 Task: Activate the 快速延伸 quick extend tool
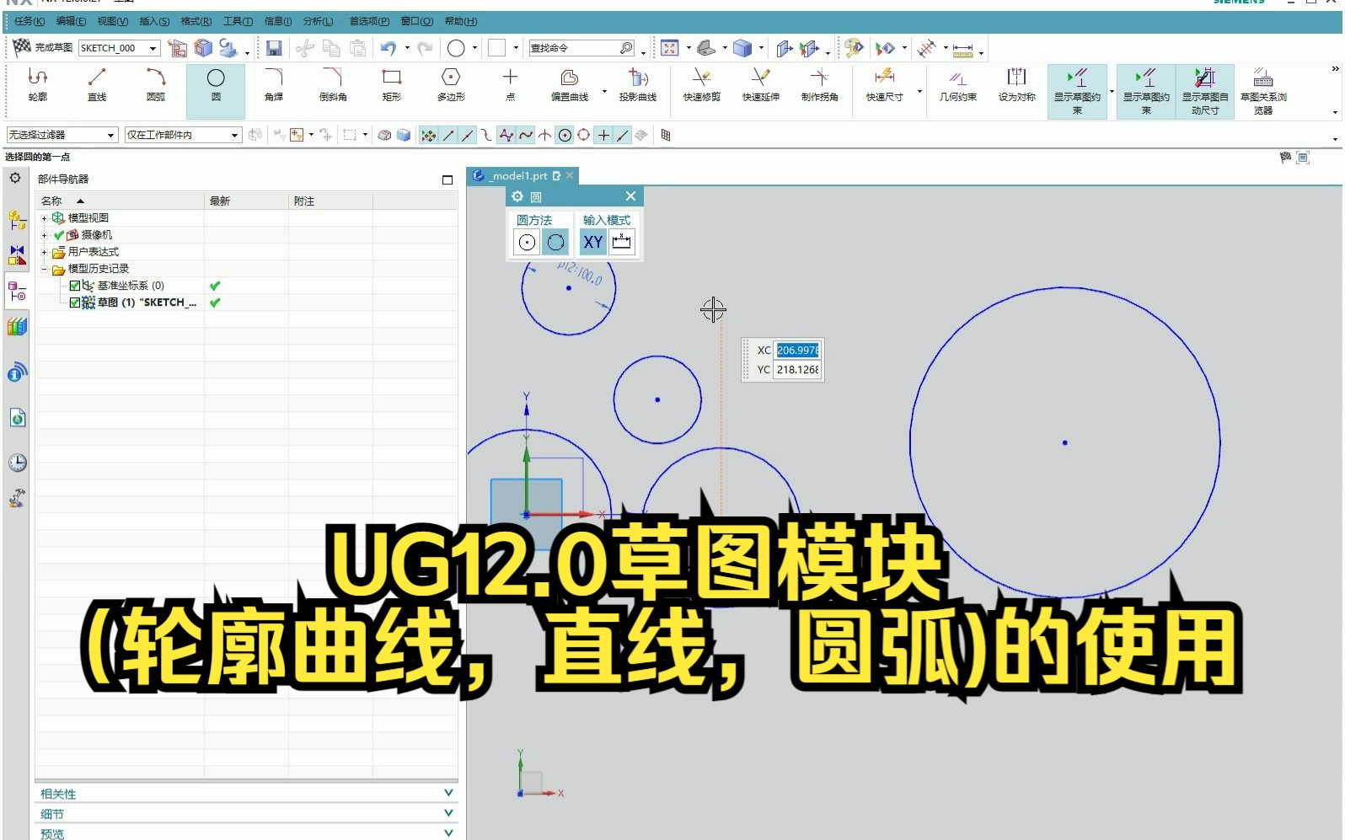click(761, 86)
